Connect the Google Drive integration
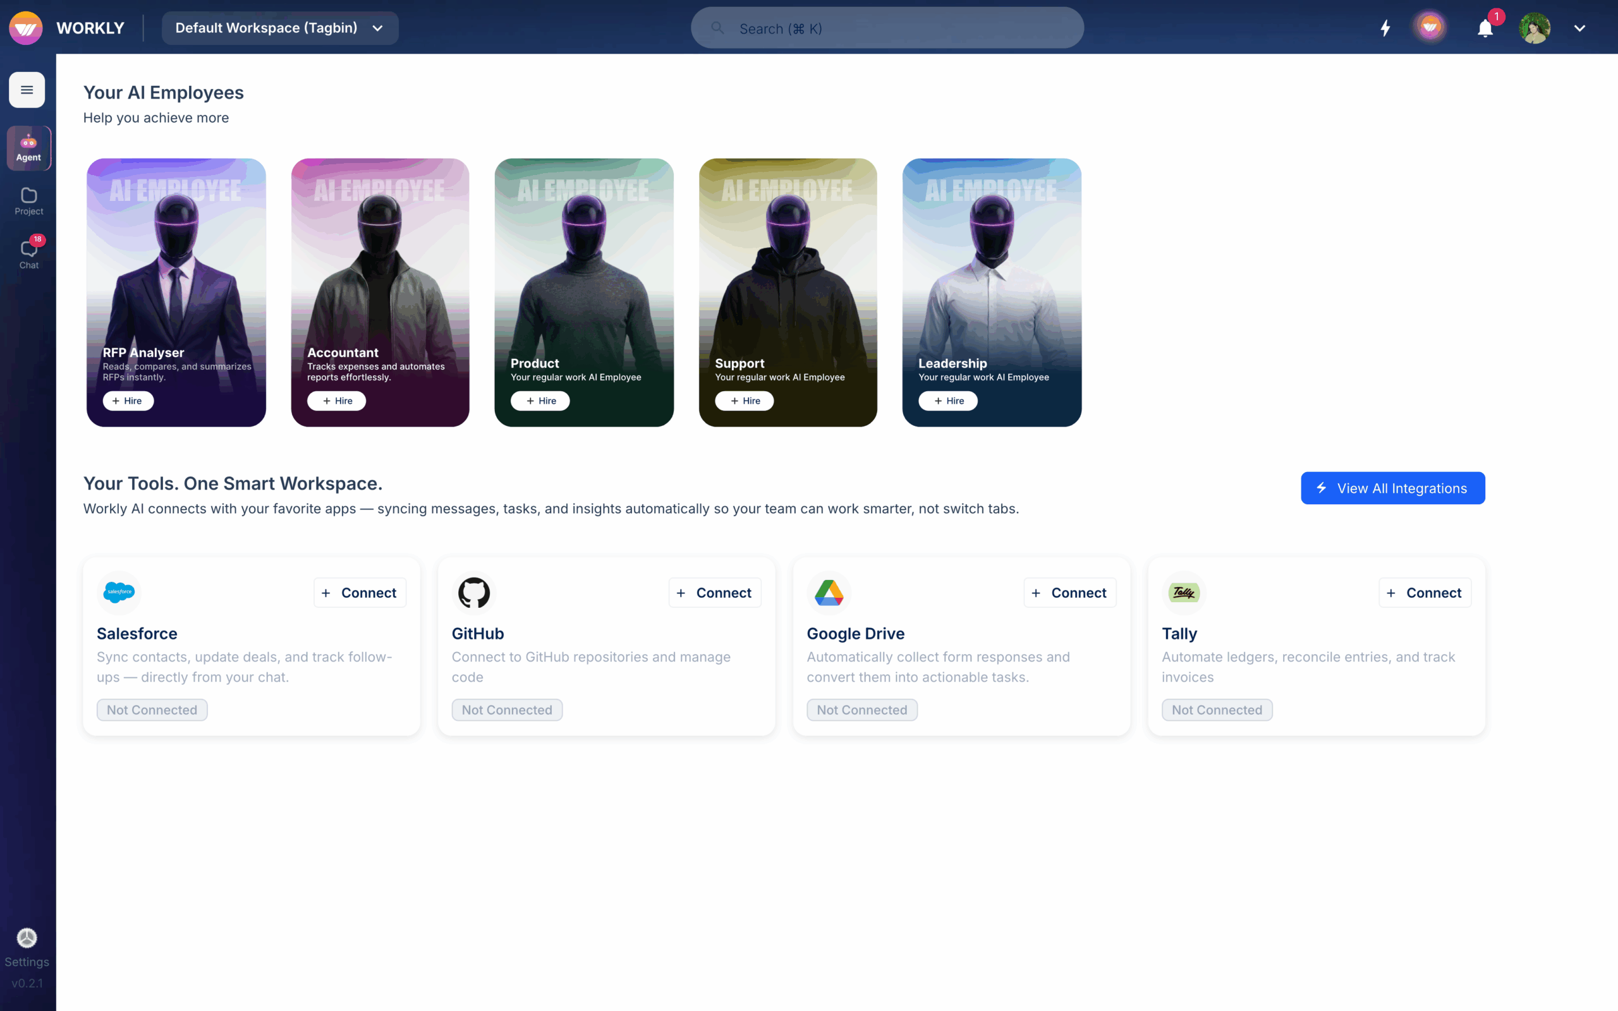The image size is (1618, 1011). tap(1069, 593)
